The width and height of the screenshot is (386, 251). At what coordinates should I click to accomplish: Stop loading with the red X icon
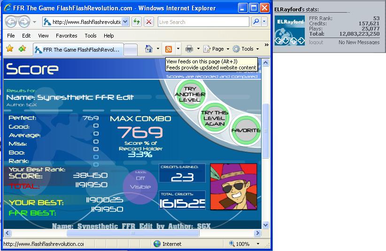pyautogui.click(x=149, y=22)
